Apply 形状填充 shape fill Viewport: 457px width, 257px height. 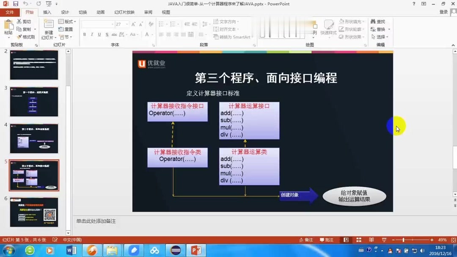point(352,21)
